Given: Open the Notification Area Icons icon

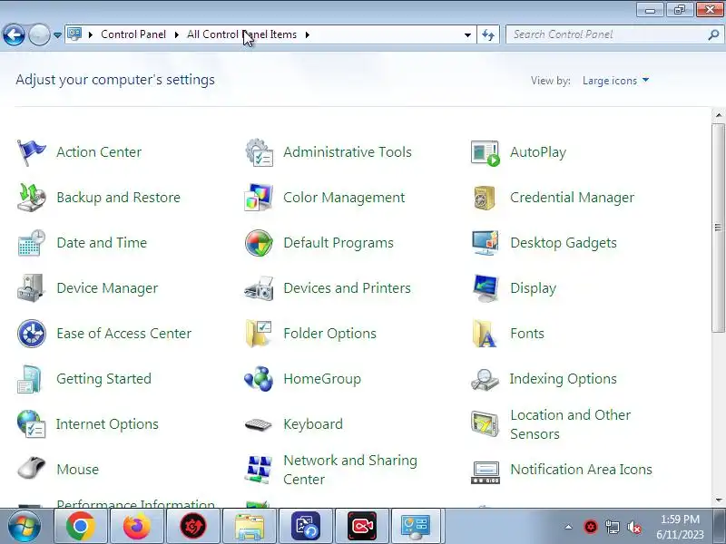Looking at the screenshot, I should 486,472.
